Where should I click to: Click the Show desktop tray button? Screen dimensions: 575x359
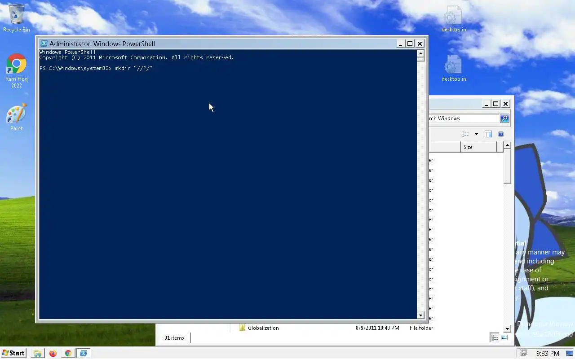click(569, 353)
